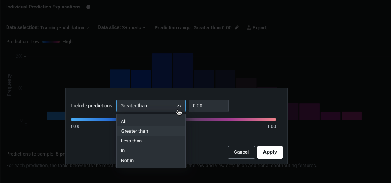Select the In option from list
Viewport: 391px width, 183px height.
point(151,151)
